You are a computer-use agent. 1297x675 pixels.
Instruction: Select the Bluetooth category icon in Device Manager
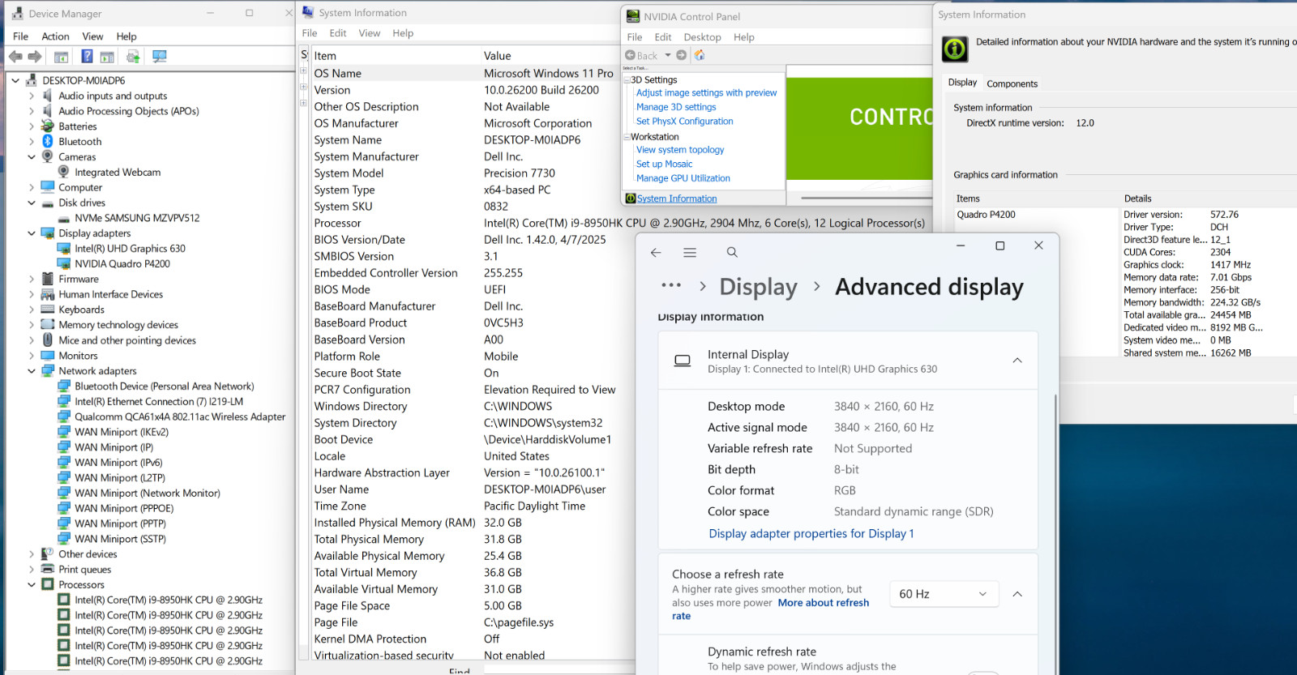pos(48,142)
